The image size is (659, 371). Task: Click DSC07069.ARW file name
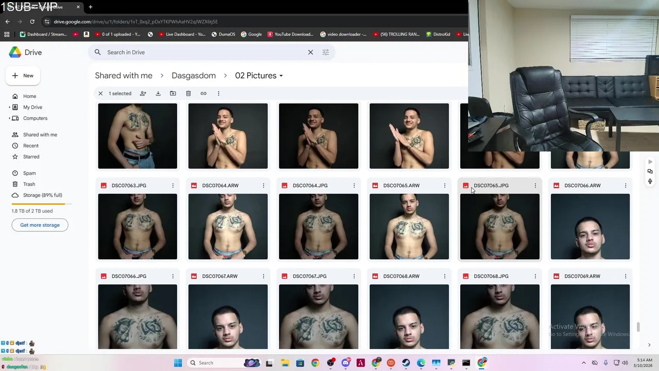click(582, 276)
